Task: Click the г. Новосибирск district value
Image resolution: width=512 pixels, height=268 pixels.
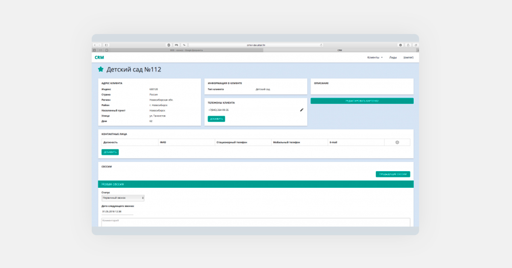Action: click(158, 105)
